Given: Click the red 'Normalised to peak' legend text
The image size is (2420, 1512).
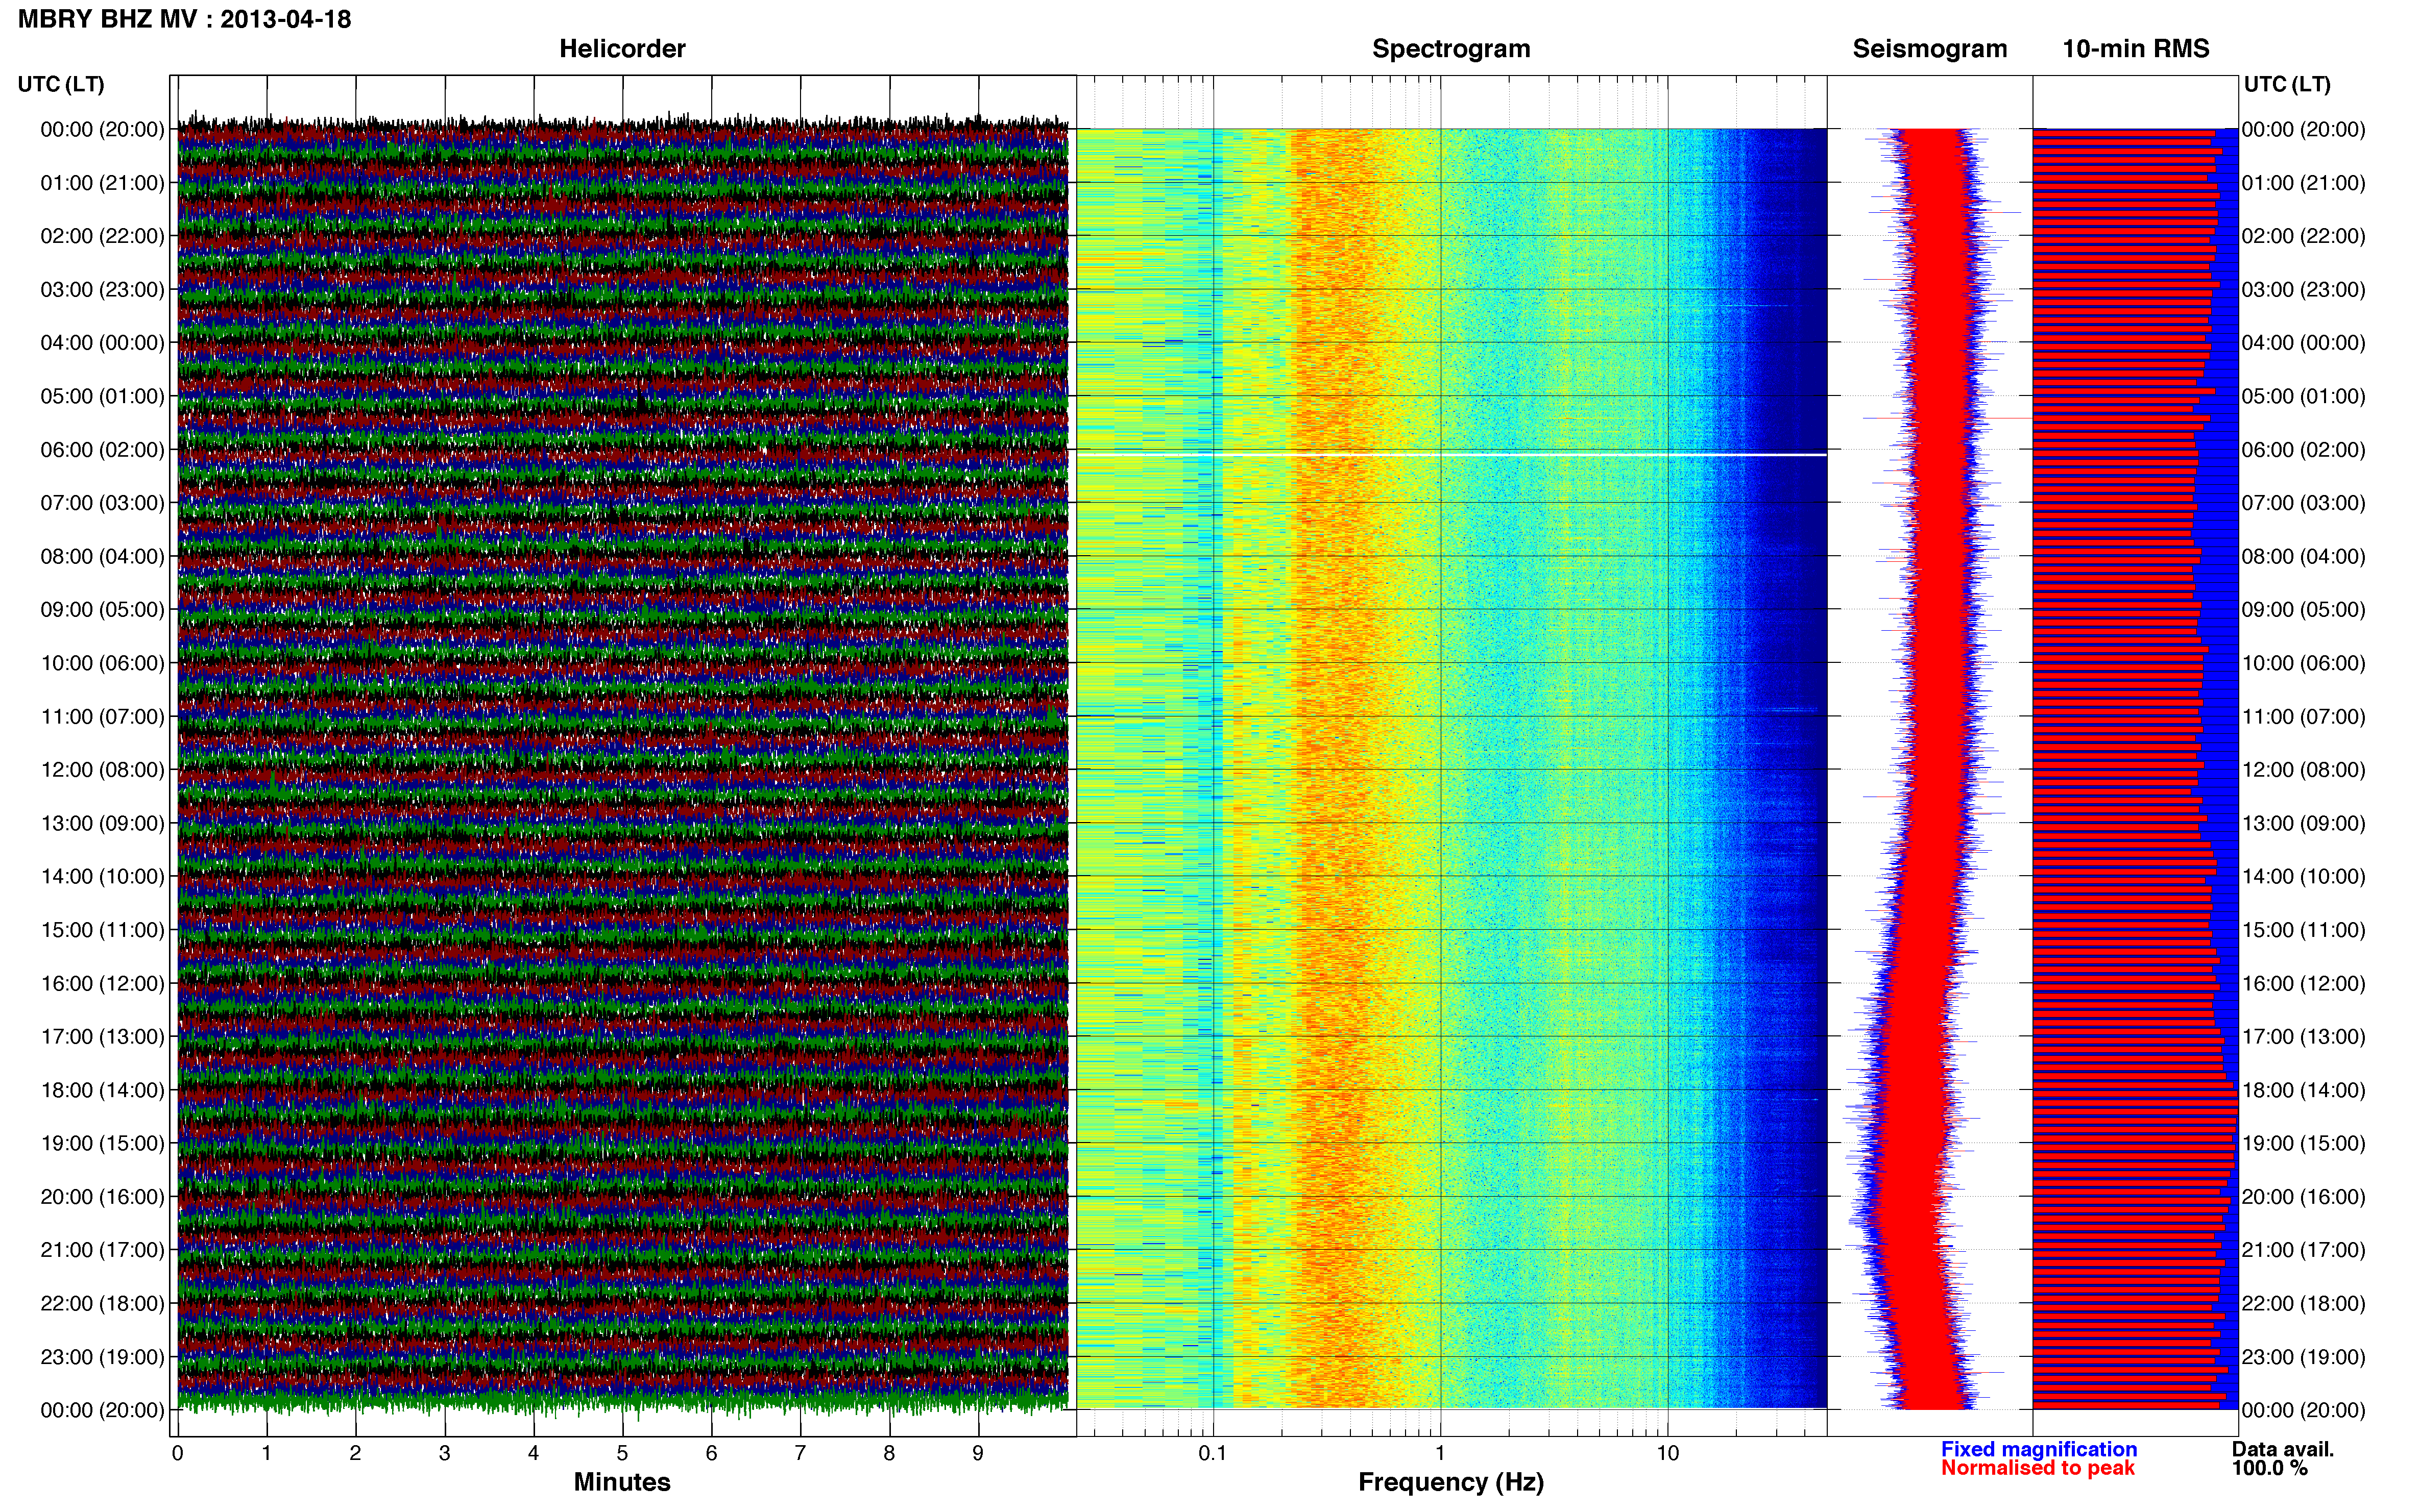Looking at the screenshot, I should click(x=2038, y=1468).
